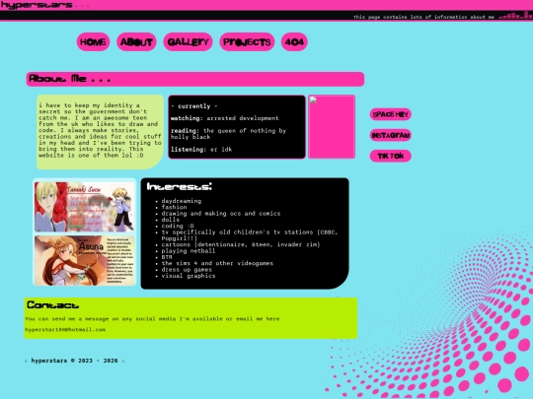533x399 pixels.
Task: Open the INSTAGRAM social button
Action: (x=391, y=135)
